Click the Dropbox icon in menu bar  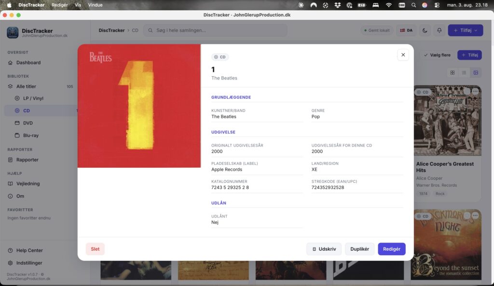[337, 5]
